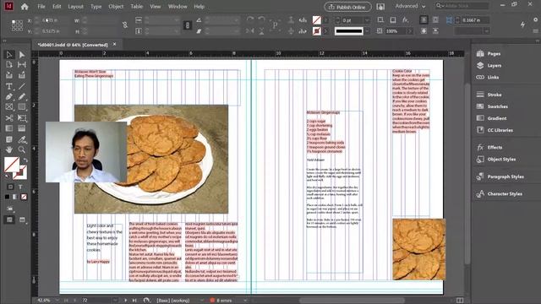The width and height of the screenshot is (541, 304).
Task: Select the Zoom magnifier tool
Action: point(22,149)
